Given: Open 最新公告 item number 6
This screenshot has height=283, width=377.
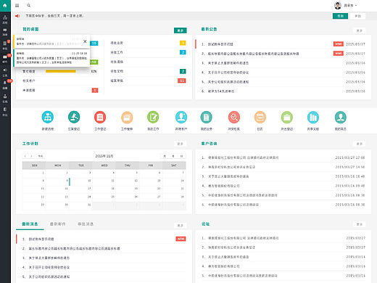Looking at the screenshot, I should [x=283, y=91].
